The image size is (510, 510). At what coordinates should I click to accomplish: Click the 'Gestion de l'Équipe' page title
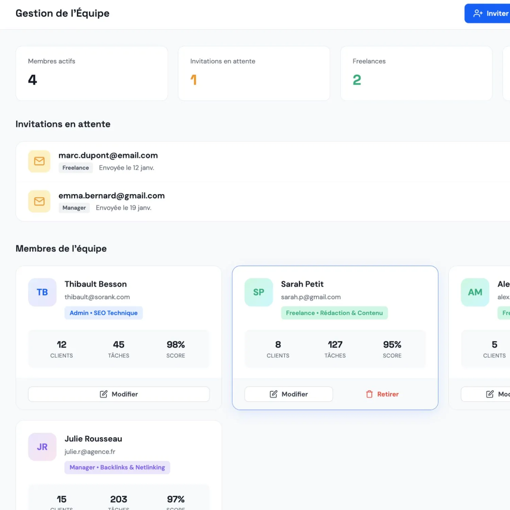[63, 13]
